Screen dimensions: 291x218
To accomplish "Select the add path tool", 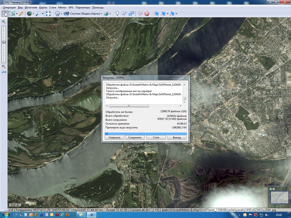I will pos(124,14).
